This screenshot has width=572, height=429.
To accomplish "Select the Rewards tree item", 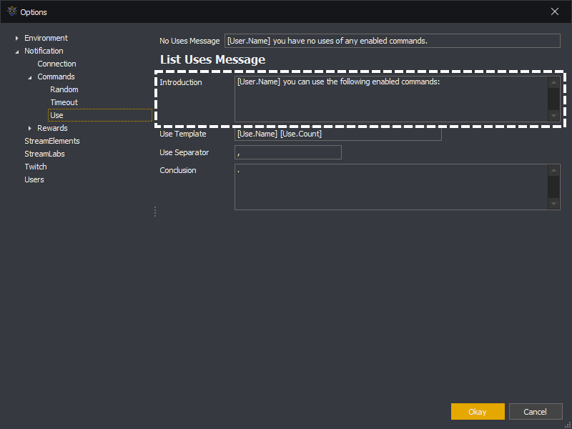I will coord(52,128).
